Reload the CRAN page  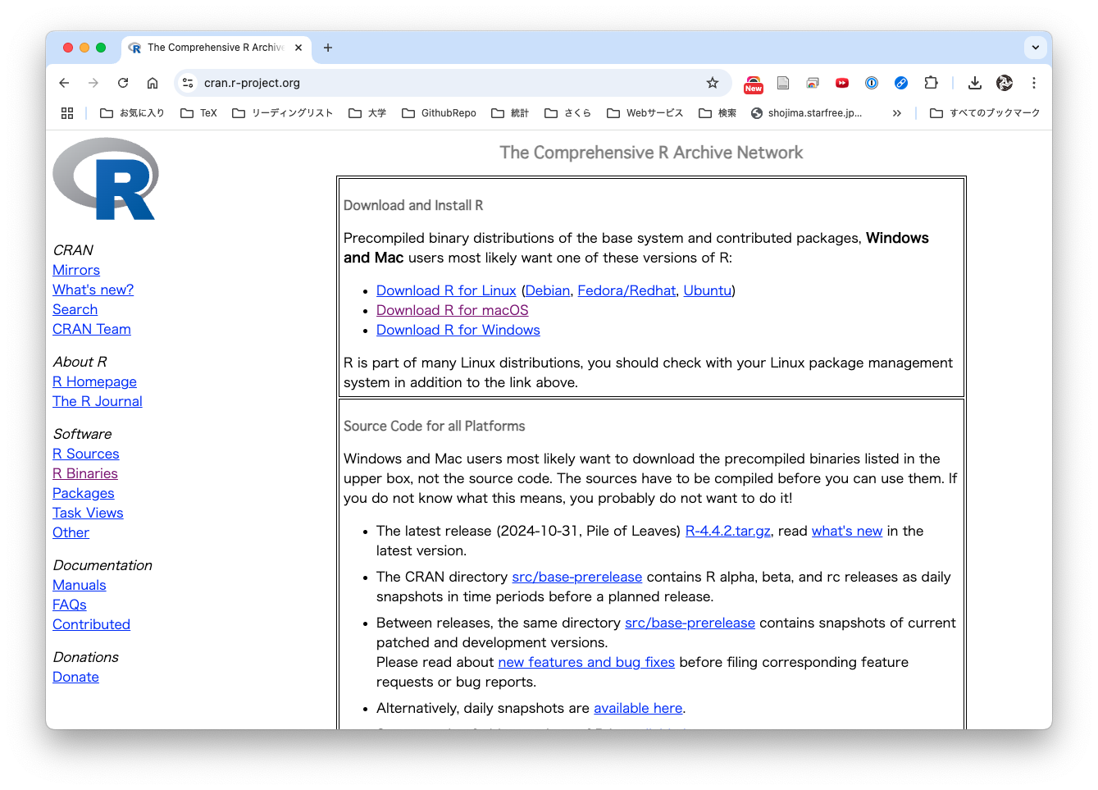(x=123, y=83)
